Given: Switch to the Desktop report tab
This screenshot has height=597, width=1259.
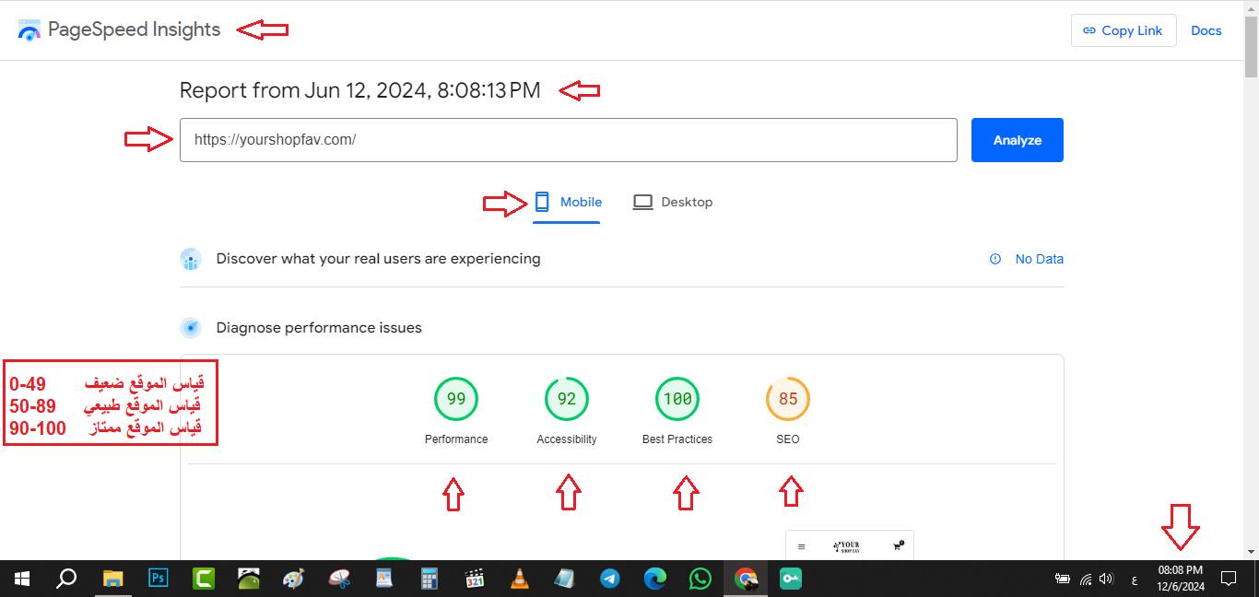Looking at the screenshot, I should tap(673, 203).
